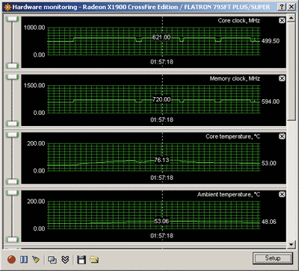Screen dimensions: 299x271
Task: Click the 621.00 core clock cursor value
Action: click(161, 37)
